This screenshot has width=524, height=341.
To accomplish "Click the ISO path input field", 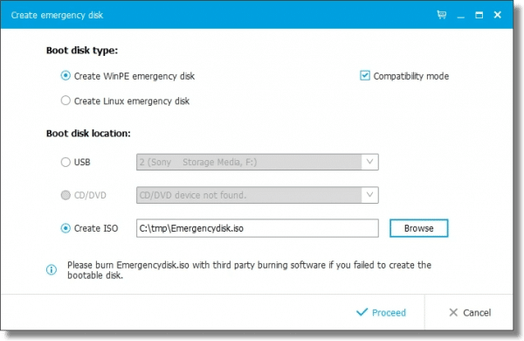I will [258, 228].
